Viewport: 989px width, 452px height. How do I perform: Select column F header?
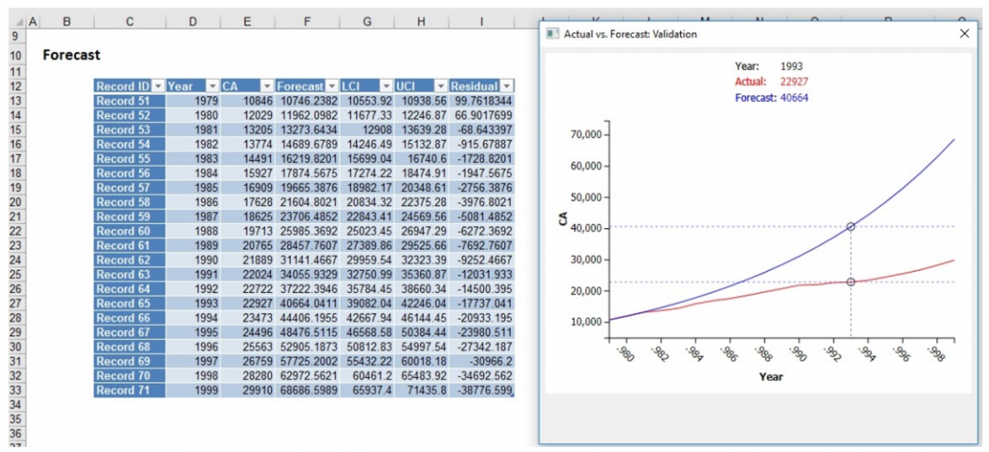(x=307, y=24)
